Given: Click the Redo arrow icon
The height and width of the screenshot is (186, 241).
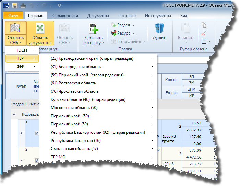Looking at the screenshot, I should 44,6.
